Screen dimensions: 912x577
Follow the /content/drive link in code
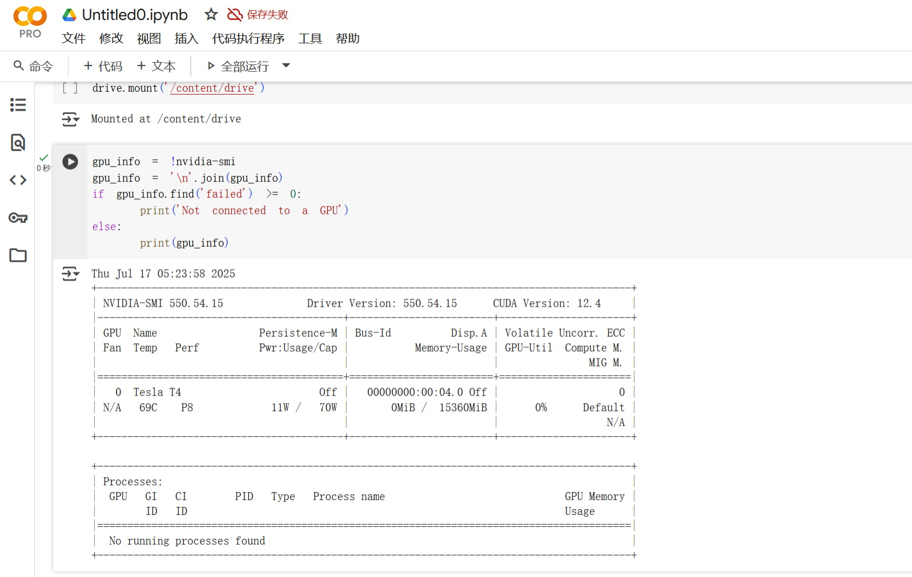212,88
